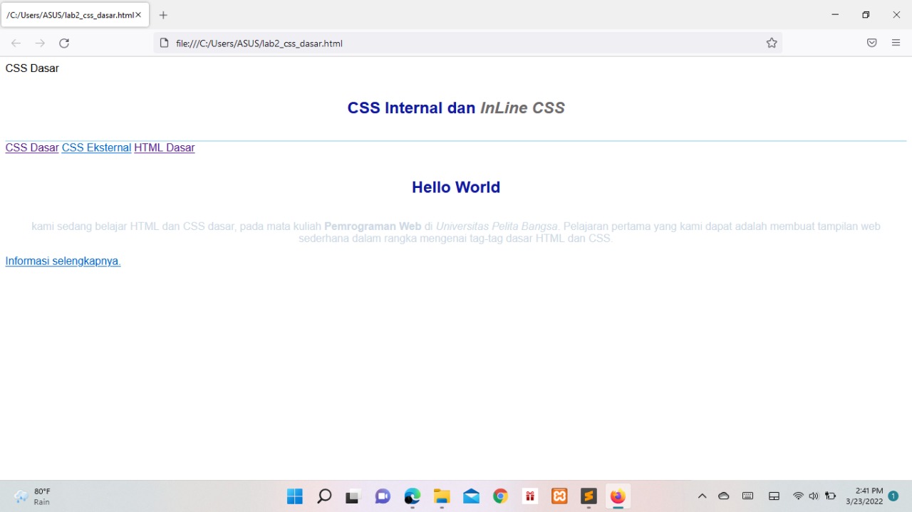This screenshot has height=512, width=912.
Task: Open Microsoft Teams Chat from the taskbar
Action: [x=383, y=496]
